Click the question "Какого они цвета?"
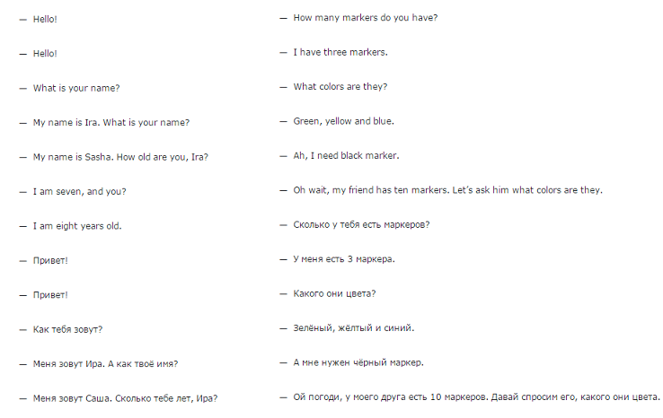Image resolution: width=663 pixels, height=418 pixels. pos(334,293)
